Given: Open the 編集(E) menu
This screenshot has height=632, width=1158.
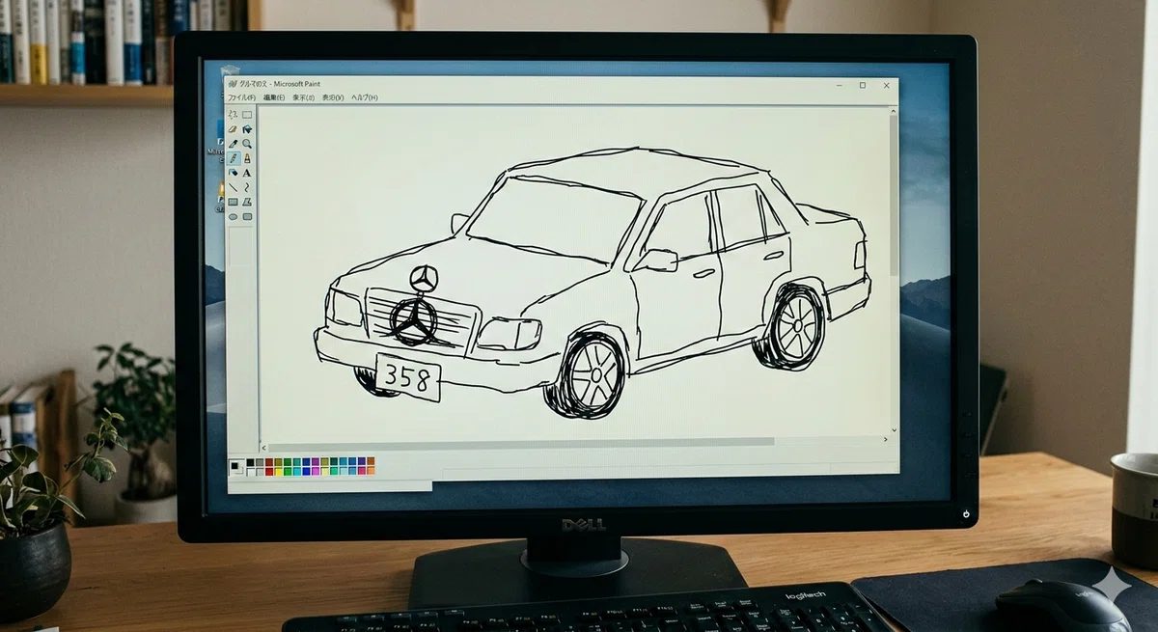Looking at the screenshot, I should [274, 97].
